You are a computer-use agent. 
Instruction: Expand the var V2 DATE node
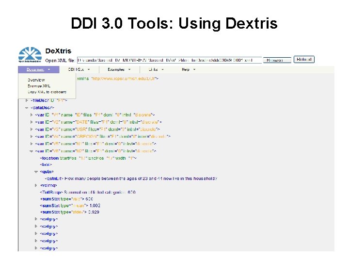[32, 122]
